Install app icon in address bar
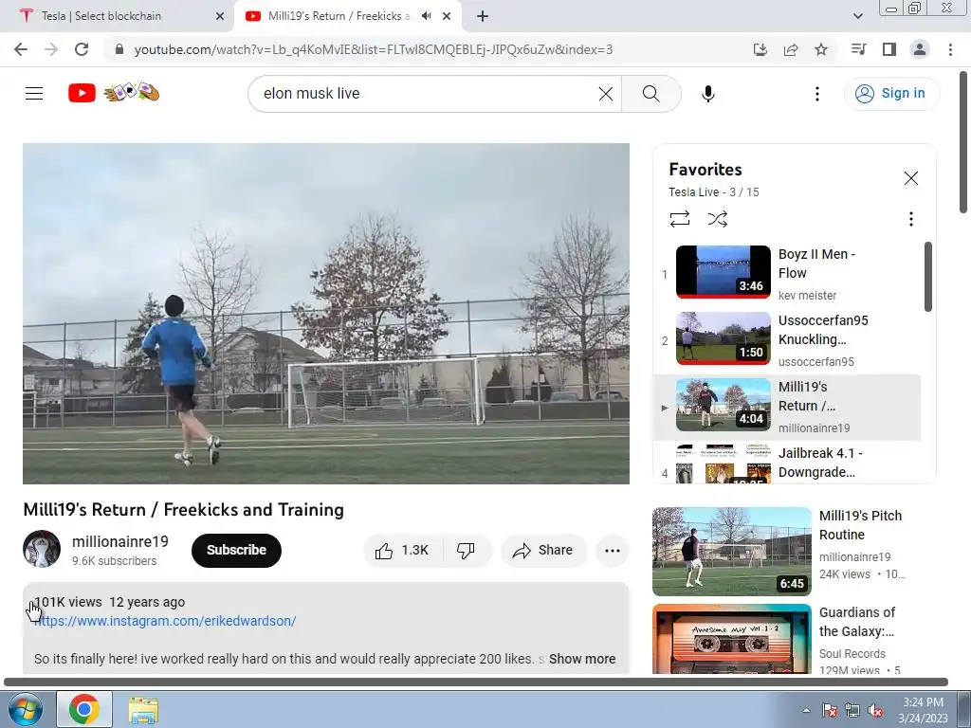Image resolution: width=971 pixels, height=728 pixels. tap(760, 49)
